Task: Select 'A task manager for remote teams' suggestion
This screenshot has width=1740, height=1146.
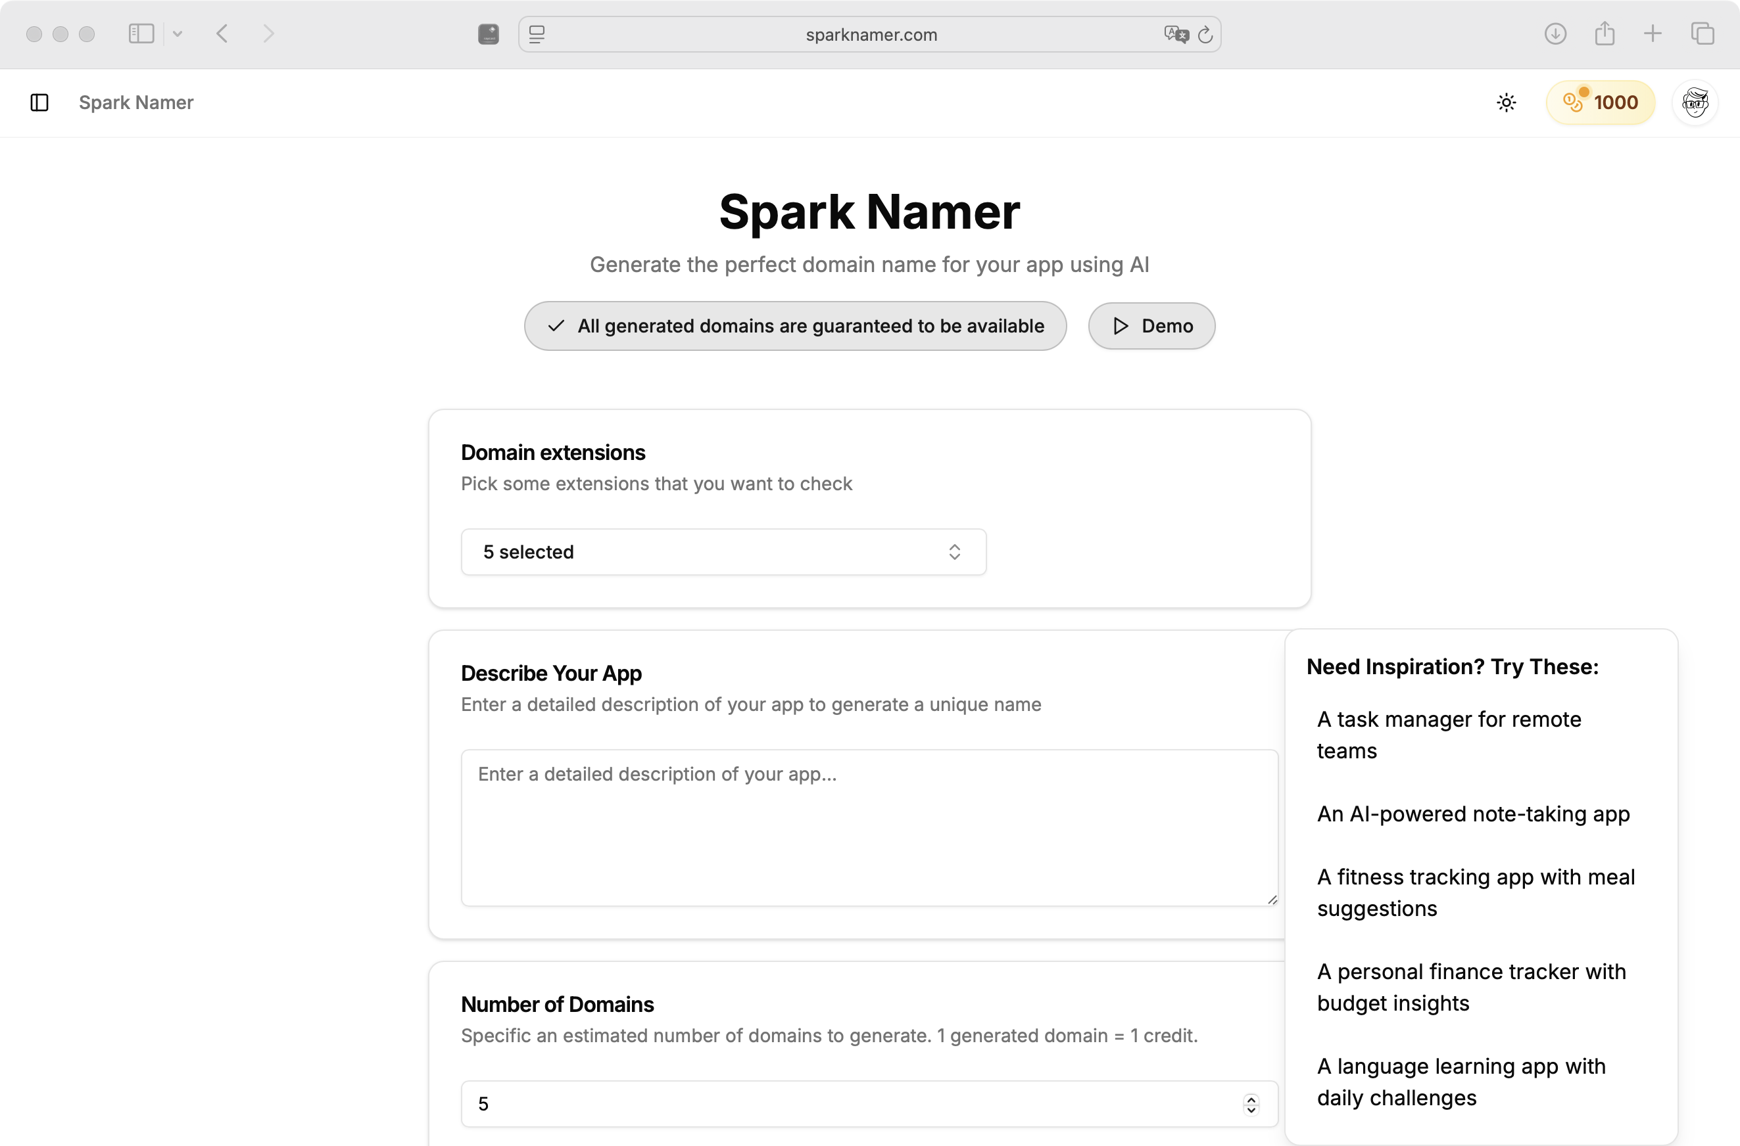Action: click(x=1448, y=735)
